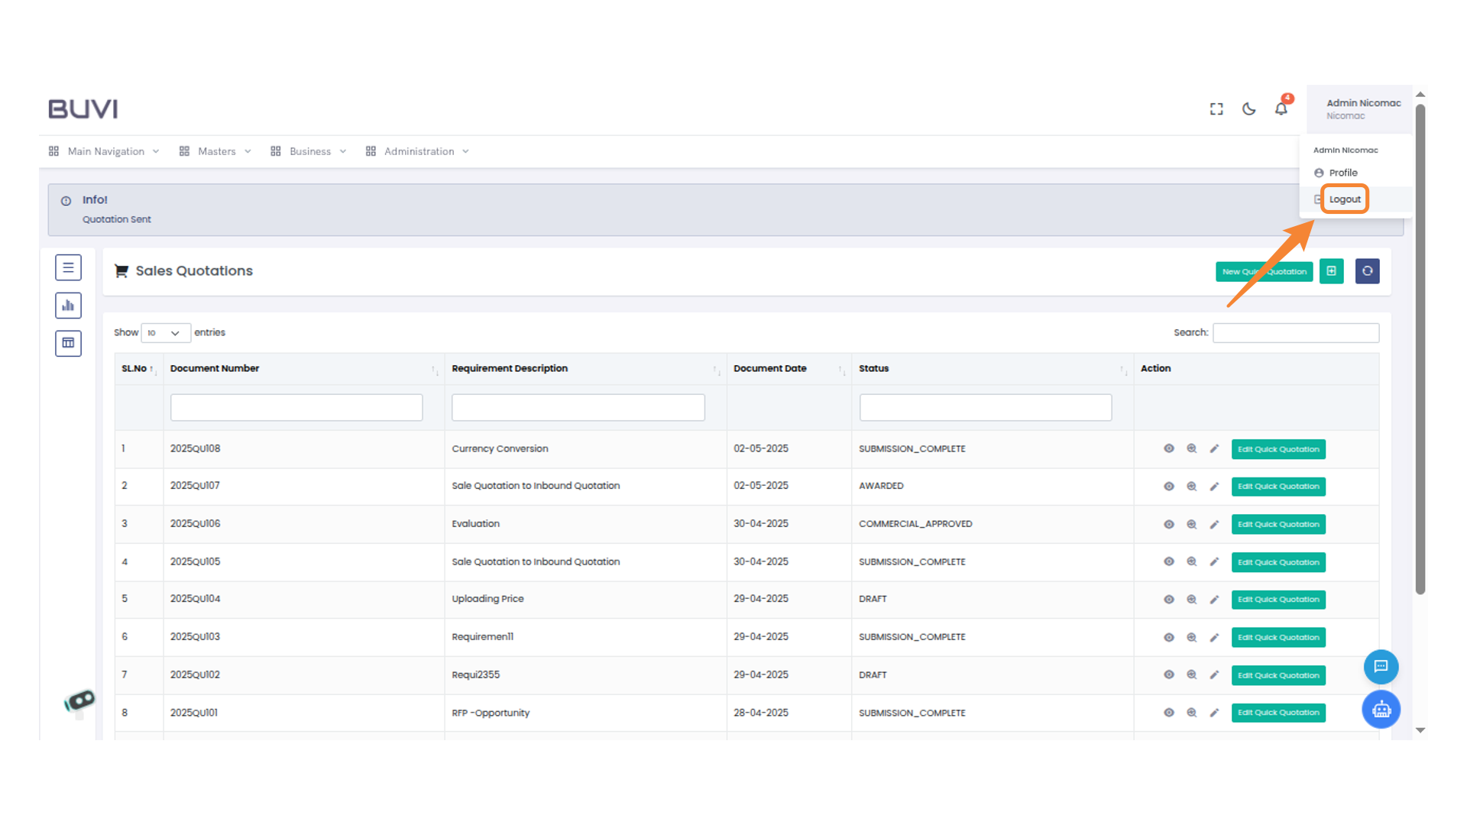Click the green plus icon button

click(1331, 271)
